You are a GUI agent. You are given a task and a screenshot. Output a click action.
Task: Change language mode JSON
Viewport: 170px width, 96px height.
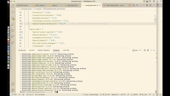[134, 94]
